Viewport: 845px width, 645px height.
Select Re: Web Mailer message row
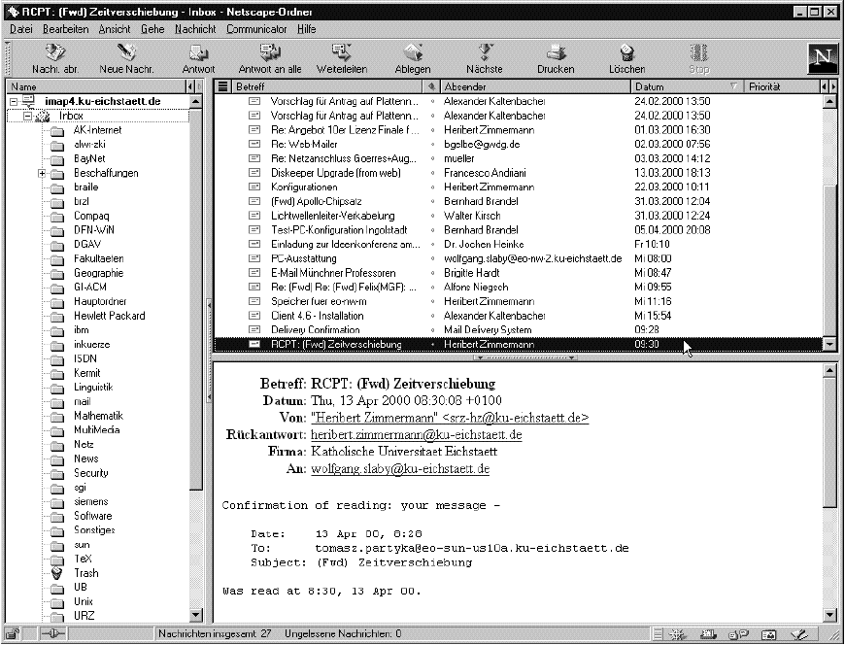point(519,145)
